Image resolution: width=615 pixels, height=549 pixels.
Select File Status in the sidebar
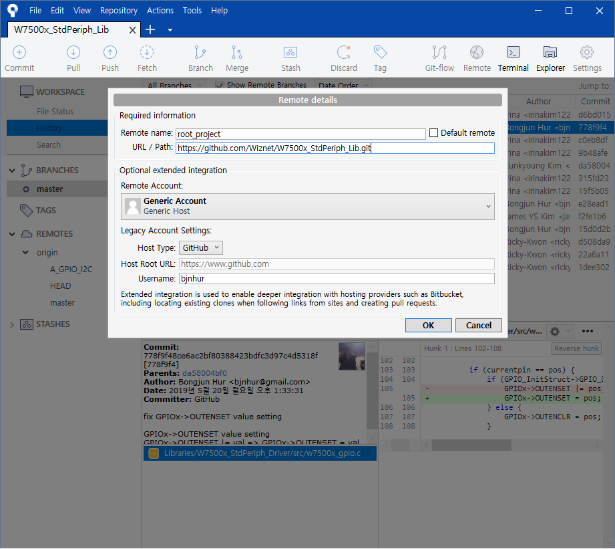[x=55, y=112]
